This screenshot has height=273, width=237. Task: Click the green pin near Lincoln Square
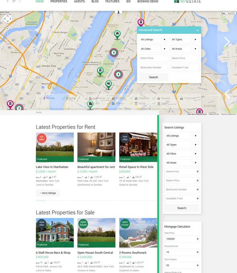pyautogui.click(x=100, y=71)
